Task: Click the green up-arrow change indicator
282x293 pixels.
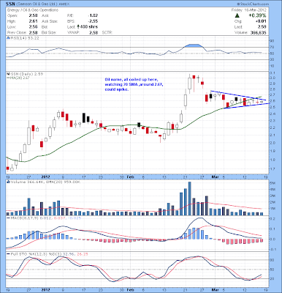Action: 237,15
